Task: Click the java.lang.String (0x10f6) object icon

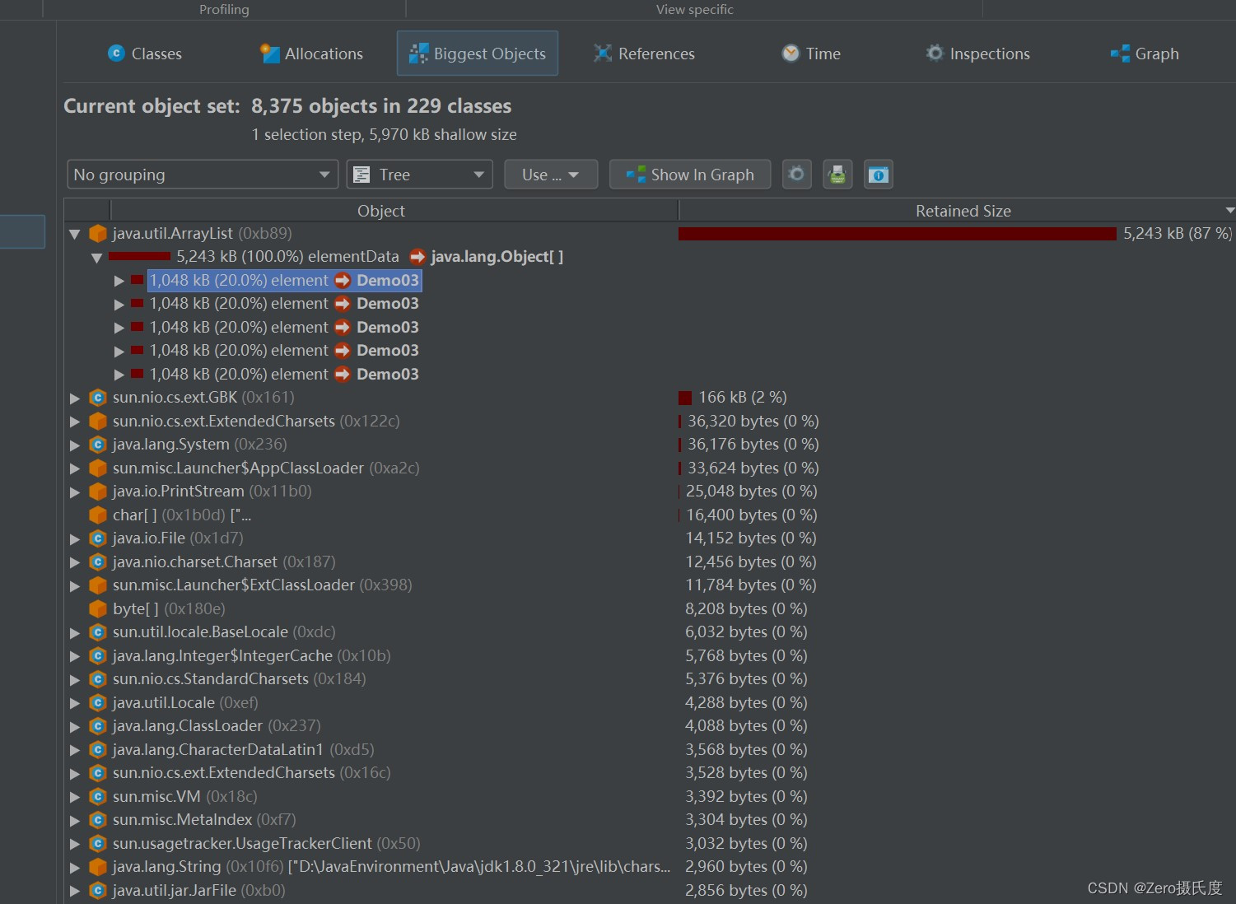Action: (x=98, y=867)
